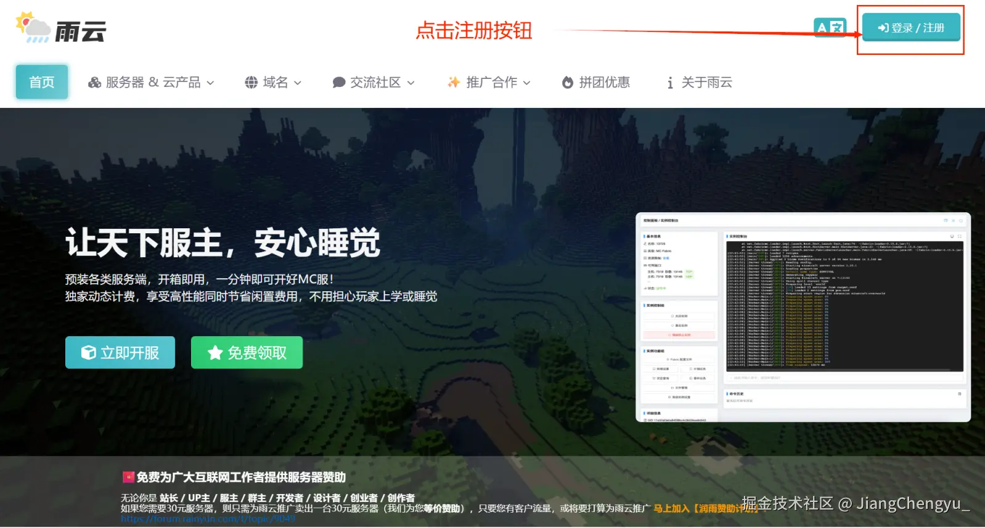Click the 免费领取 button
Viewport: 985px width, 528px height.
click(x=247, y=352)
